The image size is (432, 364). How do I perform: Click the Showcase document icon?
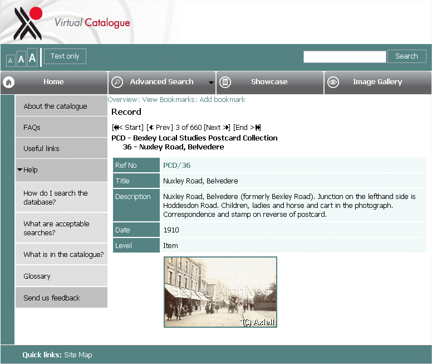pos(225,82)
